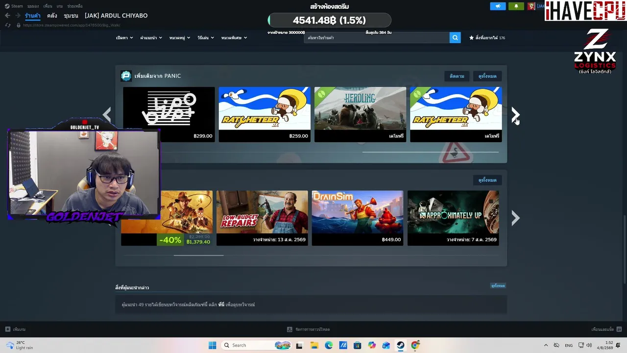Open Microsoft Store from the taskbar
The width and height of the screenshot is (627, 353).
(x=357, y=345)
